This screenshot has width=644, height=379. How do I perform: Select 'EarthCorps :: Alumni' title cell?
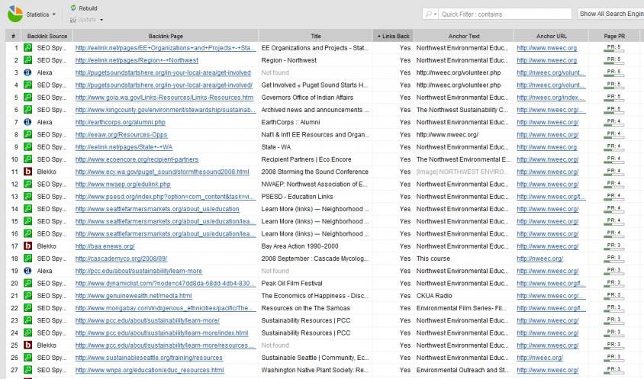291,122
